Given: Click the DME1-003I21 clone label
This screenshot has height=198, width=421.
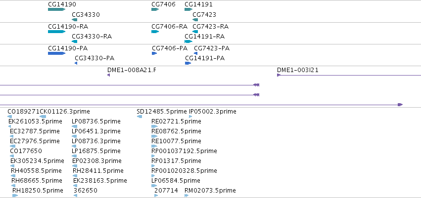Looking at the screenshot, I should (298, 70).
